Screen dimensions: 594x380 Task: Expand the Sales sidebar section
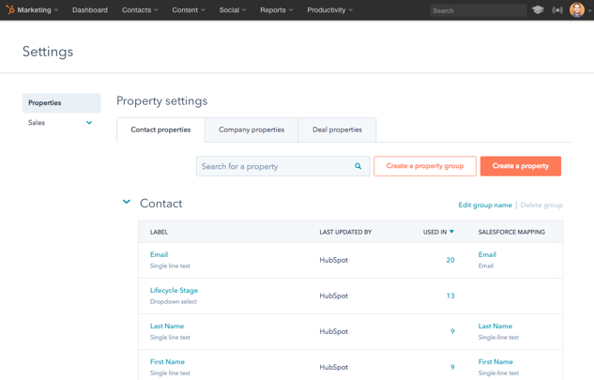pos(89,123)
